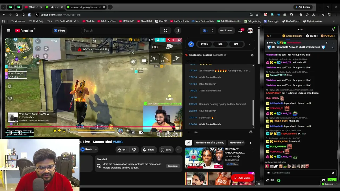The width and height of the screenshot is (340, 191).
Task: Share the video
Action: (148, 150)
